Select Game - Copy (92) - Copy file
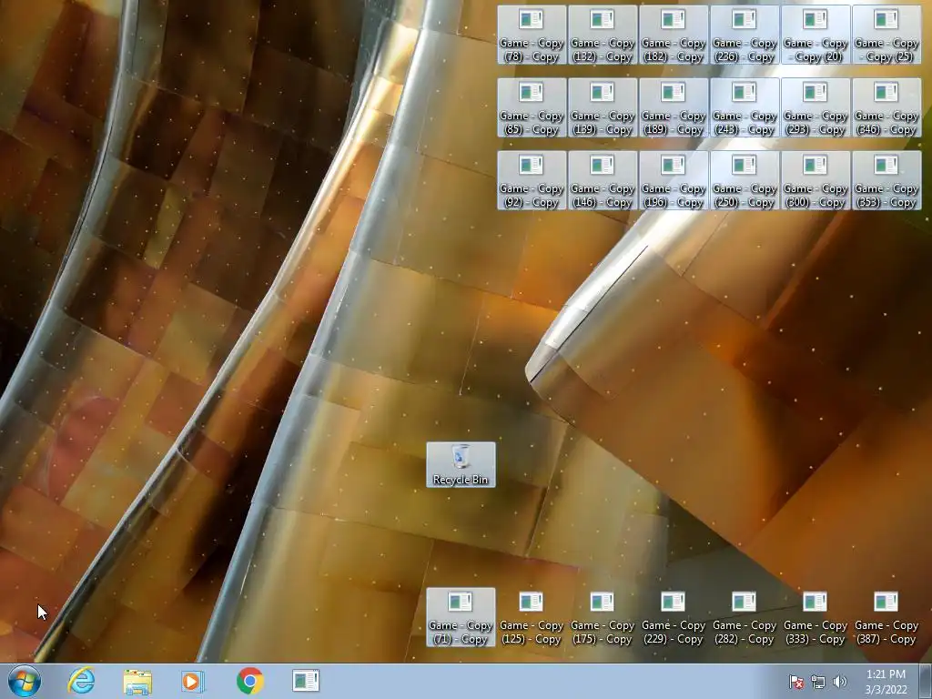Screen dimensions: 932x699 532,180
